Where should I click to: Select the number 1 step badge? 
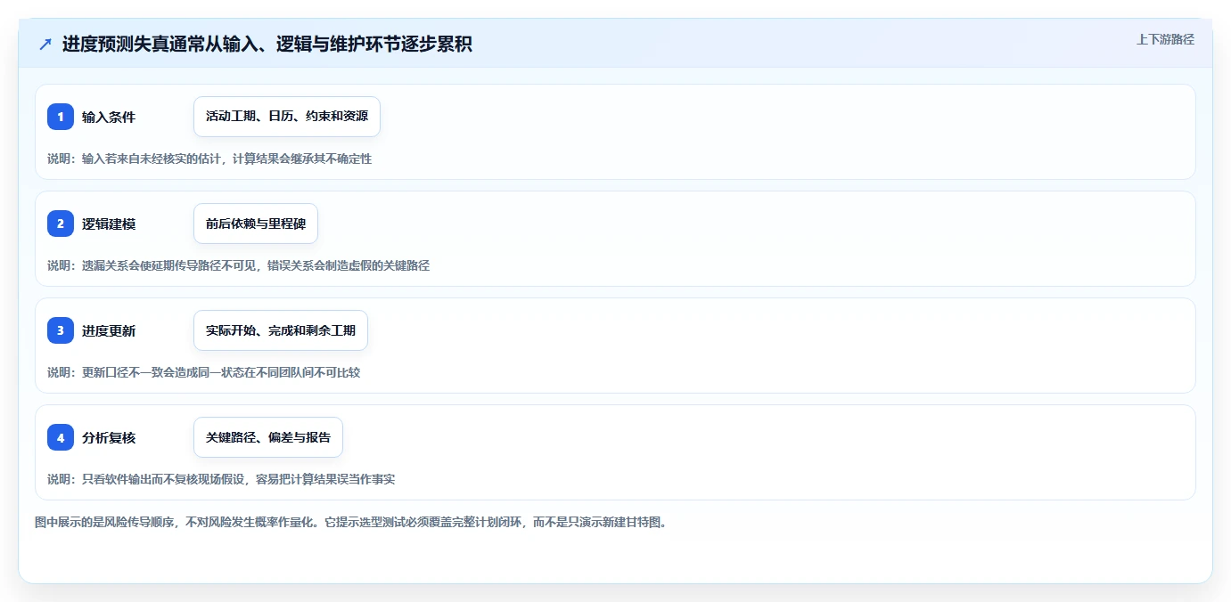pyautogui.click(x=61, y=117)
